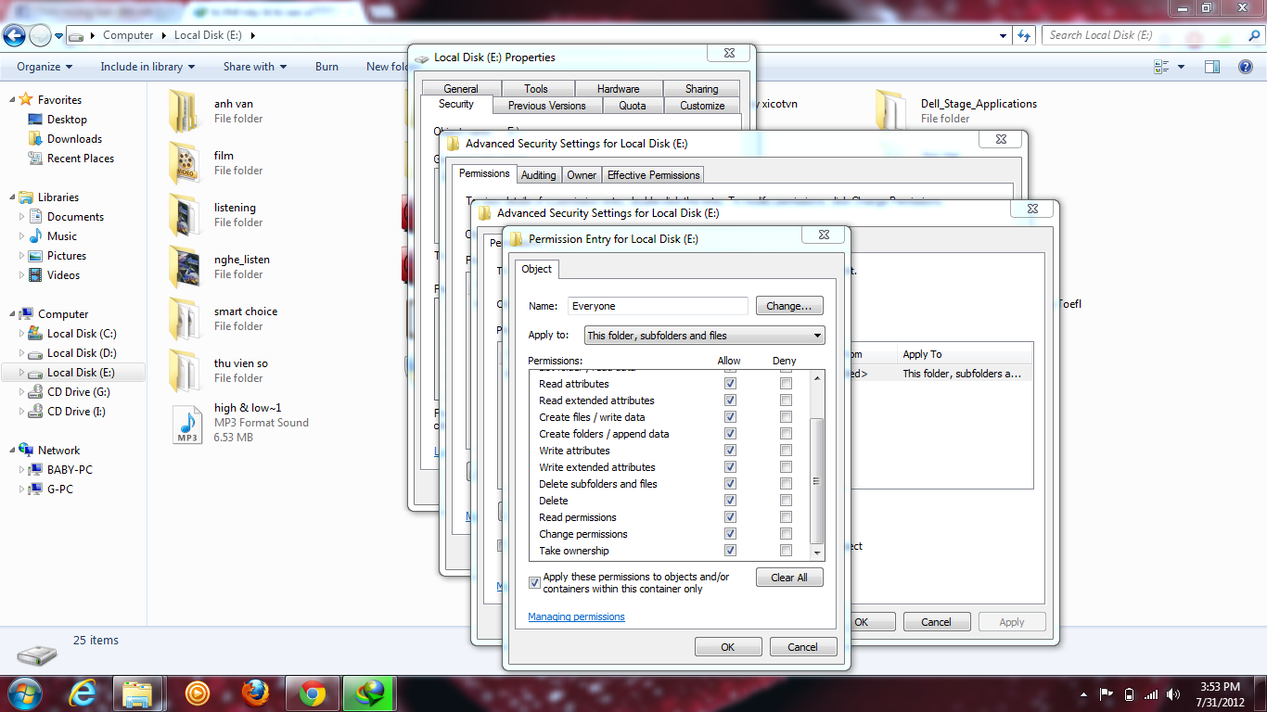This screenshot has height=712, width=1267.
Task: Expand the Documents library node
Action: 22,217
